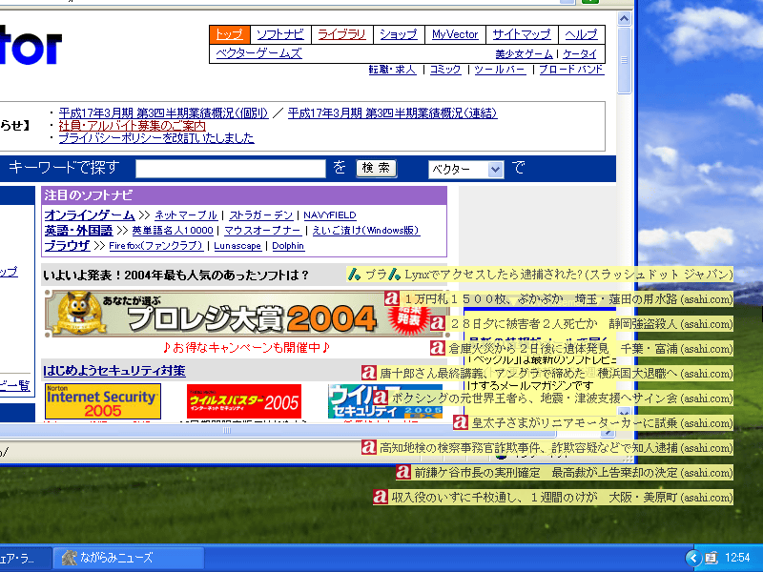Open the ソフトナビ tab
Screen dimensions: 763x572
click(x=280, y=34)
